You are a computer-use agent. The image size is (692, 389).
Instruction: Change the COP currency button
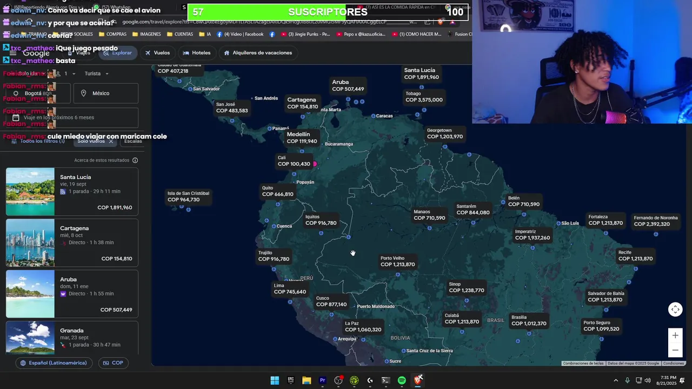point(113,363)
